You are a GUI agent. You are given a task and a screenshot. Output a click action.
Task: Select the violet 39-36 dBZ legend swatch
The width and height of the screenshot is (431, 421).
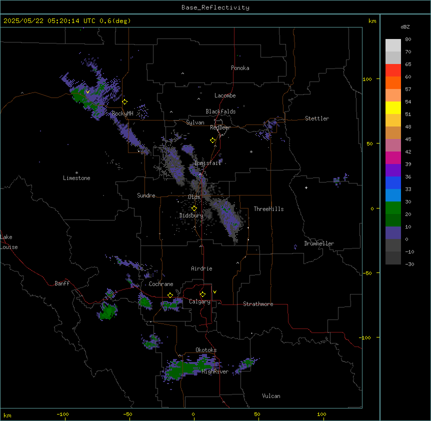click(393, 170)
